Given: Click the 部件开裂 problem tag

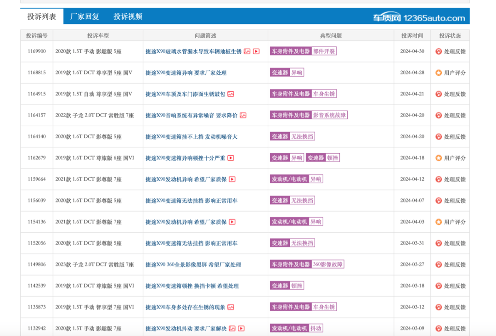Looking at the screenshot, I should tap(324, 51).
